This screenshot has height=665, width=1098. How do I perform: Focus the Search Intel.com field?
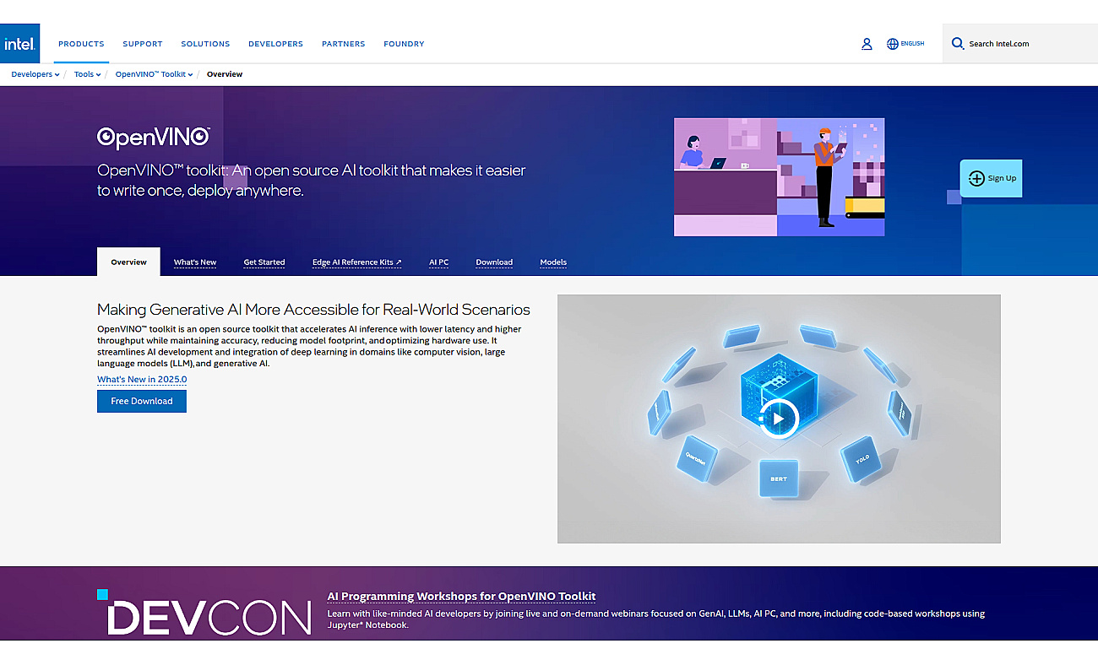coord(1020,43)
